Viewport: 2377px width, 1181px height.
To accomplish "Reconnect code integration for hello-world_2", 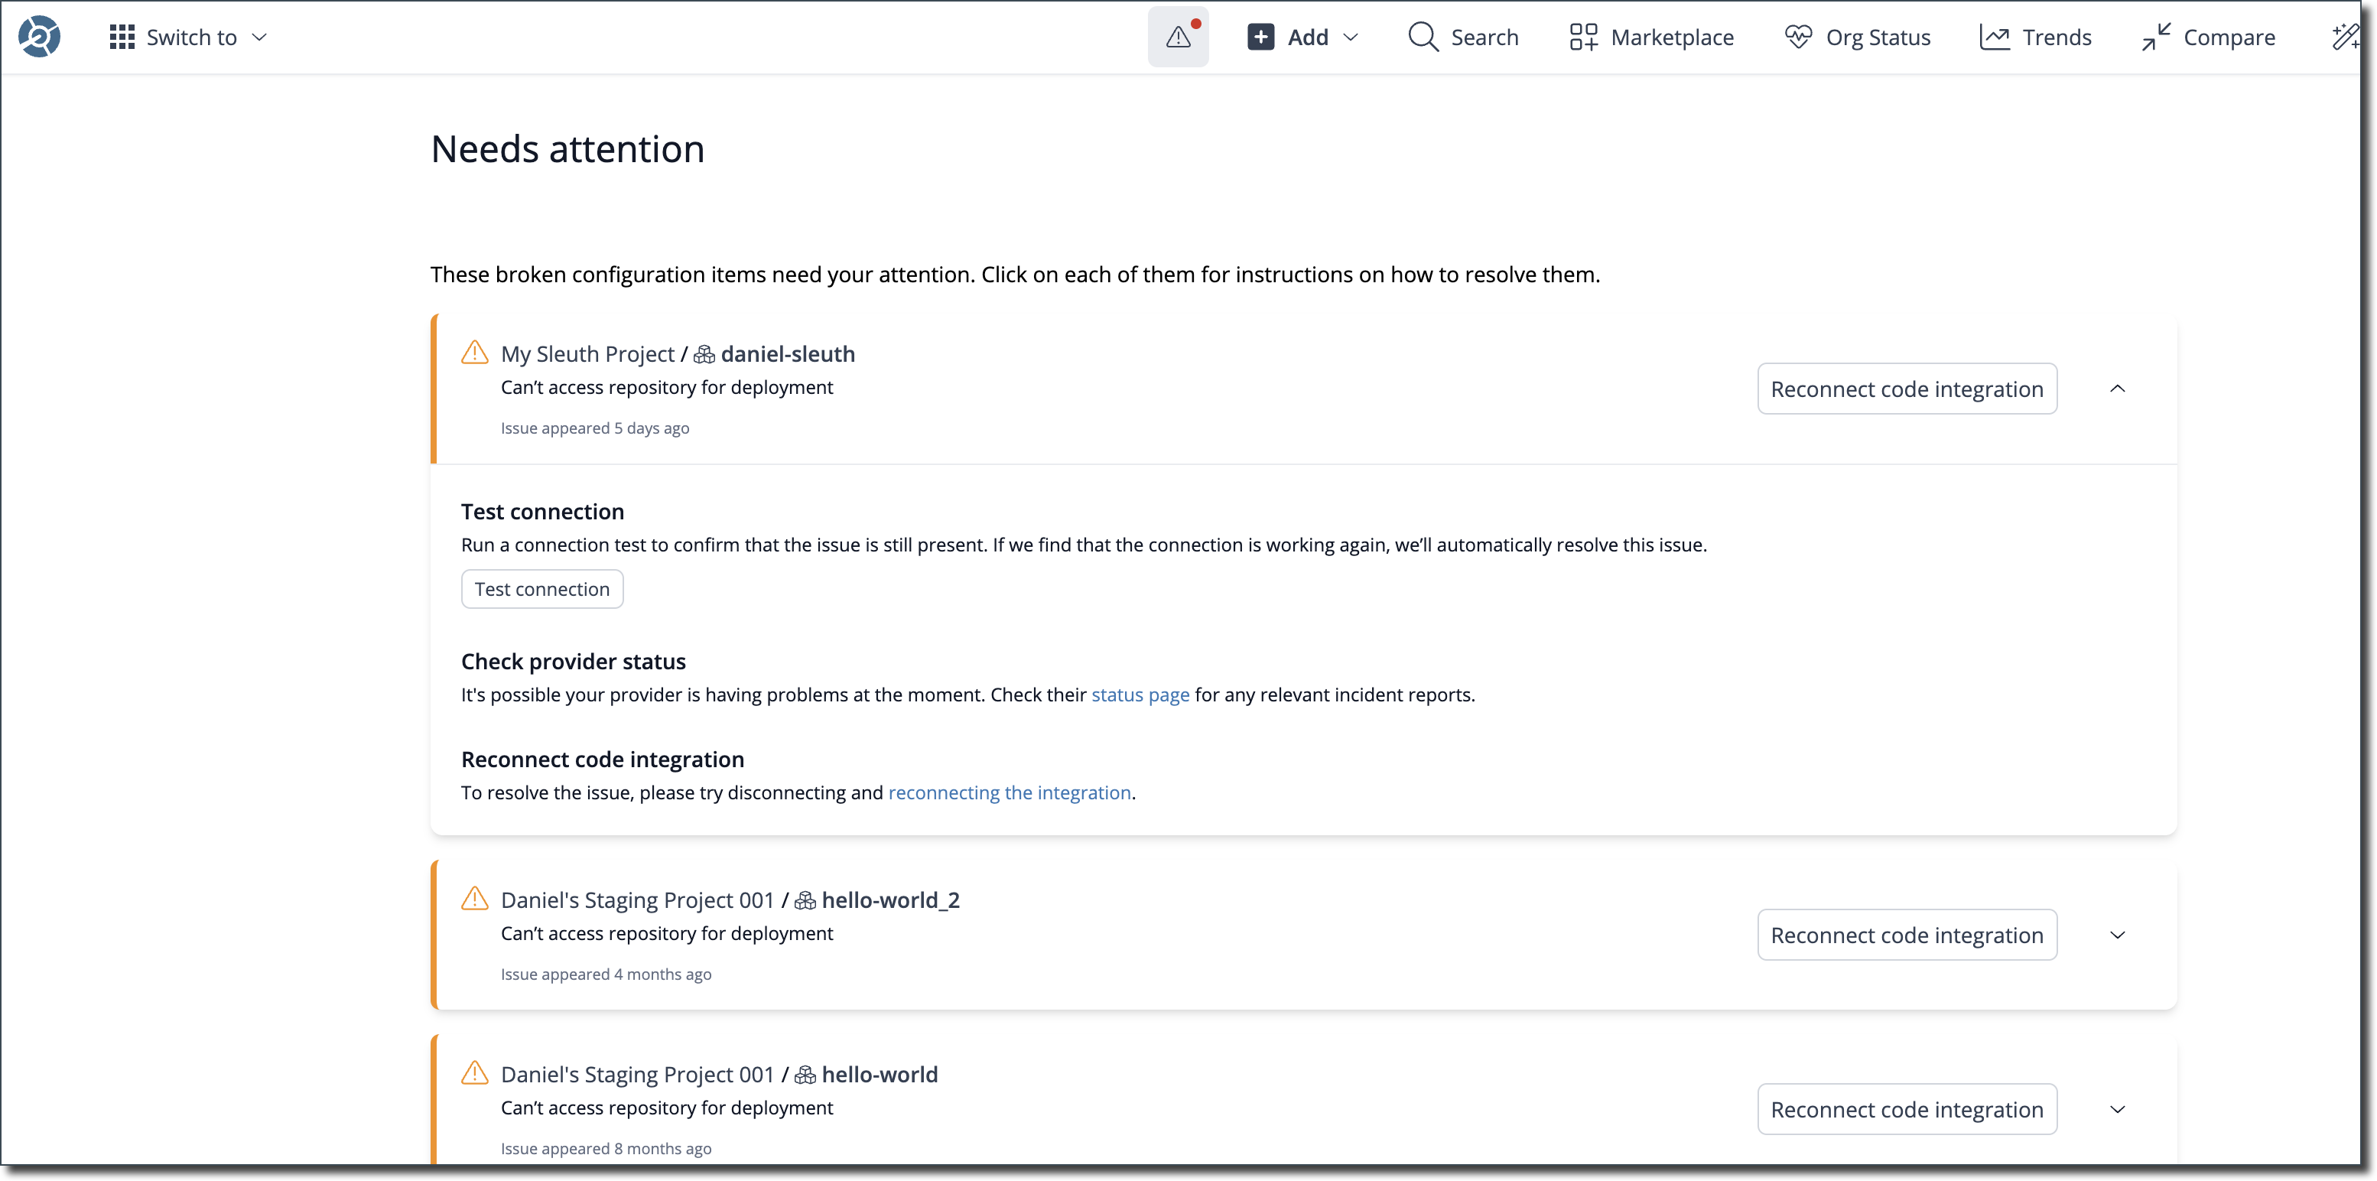I will (x=1907, y=935).
